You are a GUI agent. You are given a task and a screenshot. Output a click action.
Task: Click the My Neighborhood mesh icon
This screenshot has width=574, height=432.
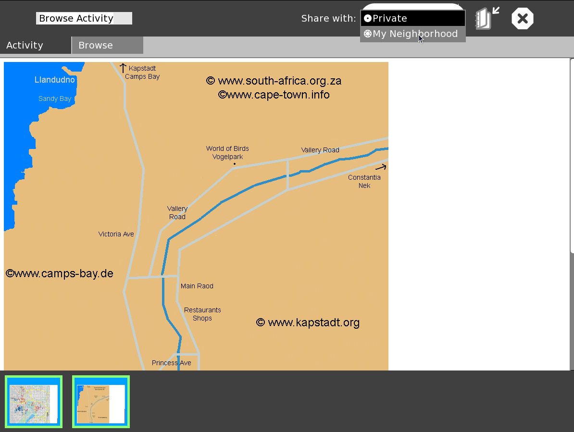[368, 34]
